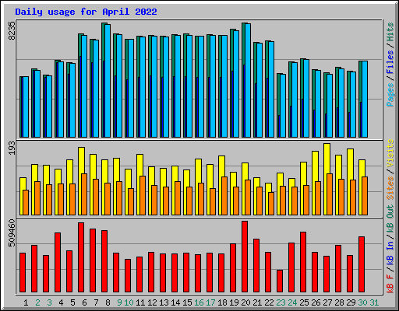Click day 20 on the date axis
Viewport: 399px width, 311px height.
(x=245, y=302)
